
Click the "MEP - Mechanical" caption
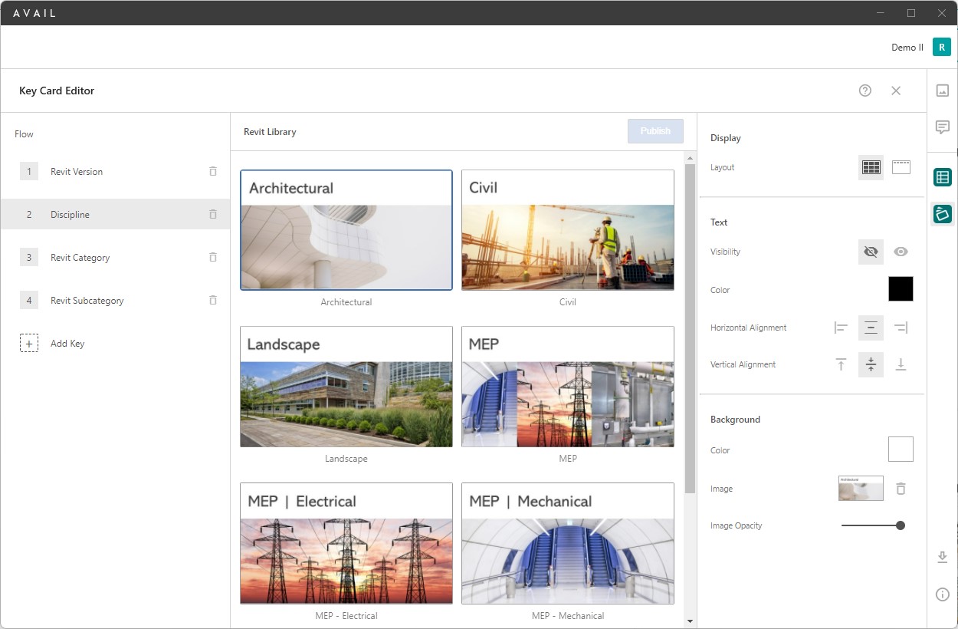tap(568, 616)
